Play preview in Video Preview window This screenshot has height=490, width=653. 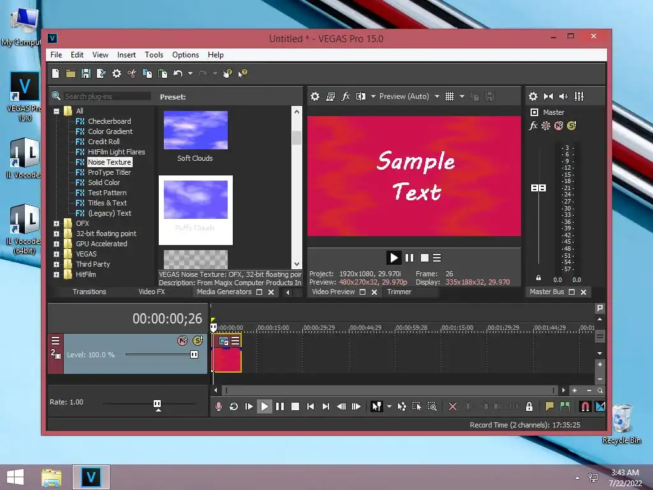393,258
